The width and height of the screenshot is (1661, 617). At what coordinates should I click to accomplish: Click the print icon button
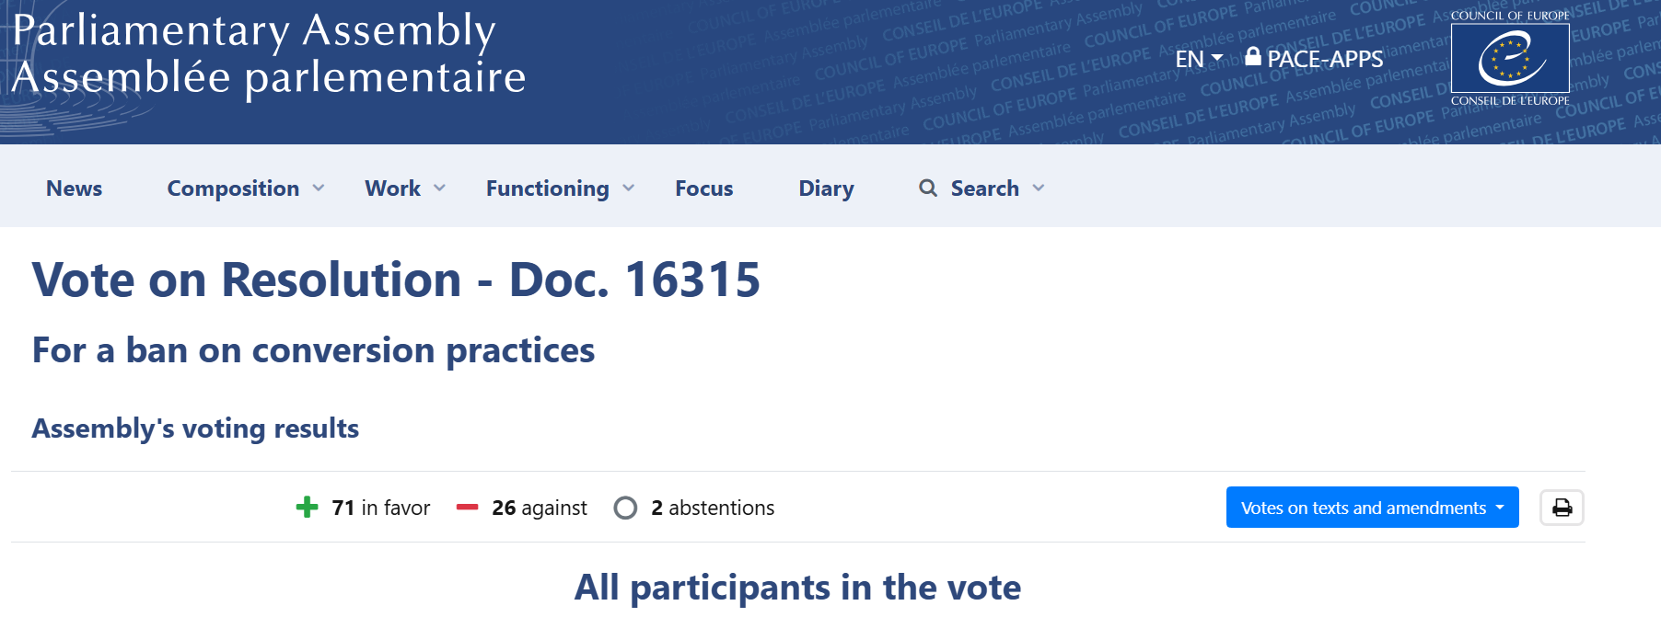pyautogui.click(x=1562, y=508)
